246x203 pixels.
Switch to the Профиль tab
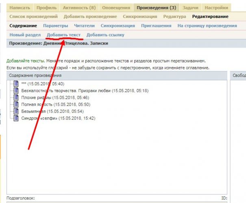(x=46, y=8)
